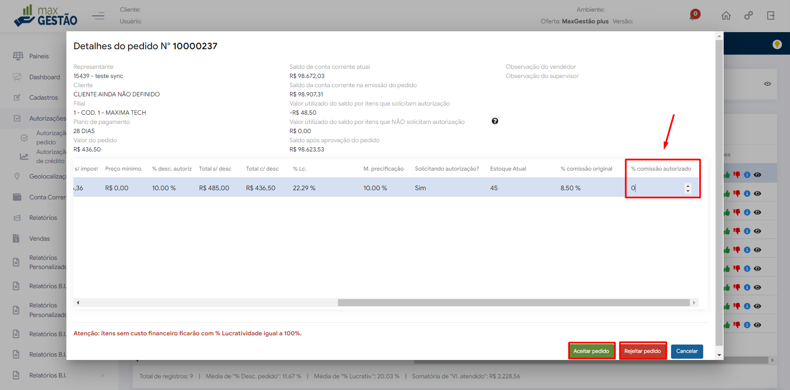The width and height of the screenshot is (790, 390).
Task: Click the % comissão autorizado column header
Action: (x=661, y=169)
